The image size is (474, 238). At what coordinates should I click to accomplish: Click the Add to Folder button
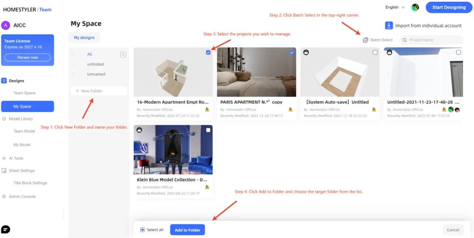point(187,230)
